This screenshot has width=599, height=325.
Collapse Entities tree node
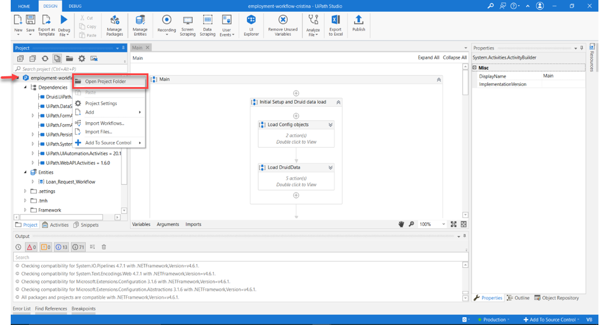click(26, 172)
